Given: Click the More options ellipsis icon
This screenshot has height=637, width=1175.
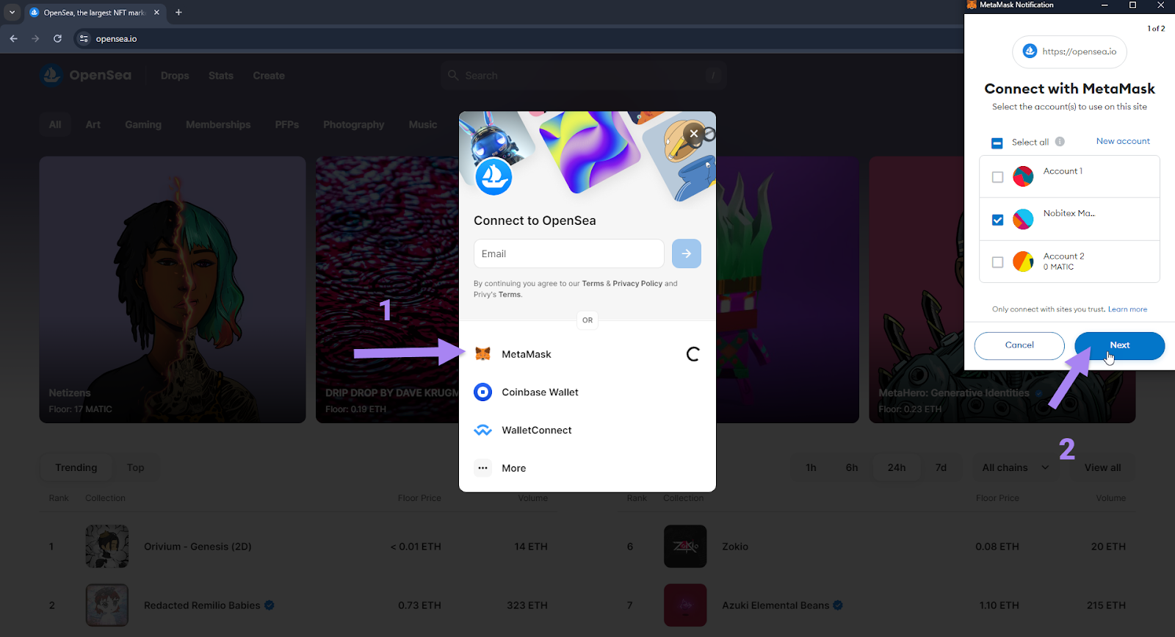Looking at the screenshot, I should tap(482, 468).
